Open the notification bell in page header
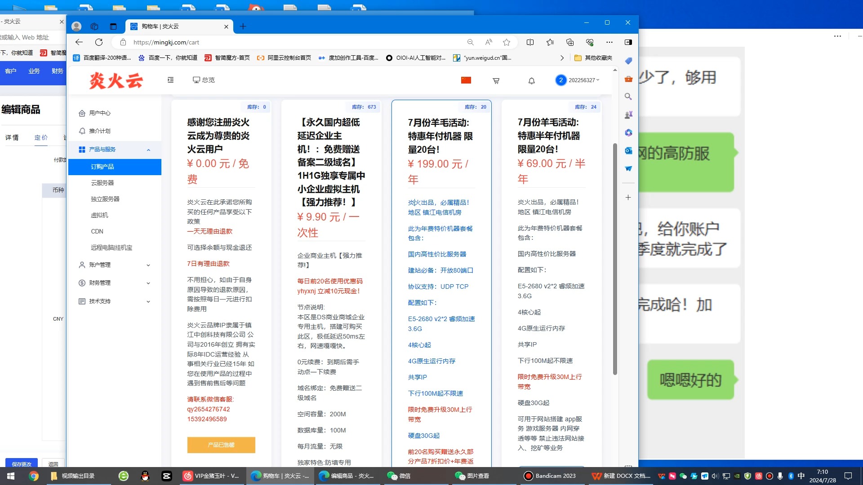The height and width of the screenshot is (485, 863). pyautogui.click(x=532, y=81)
